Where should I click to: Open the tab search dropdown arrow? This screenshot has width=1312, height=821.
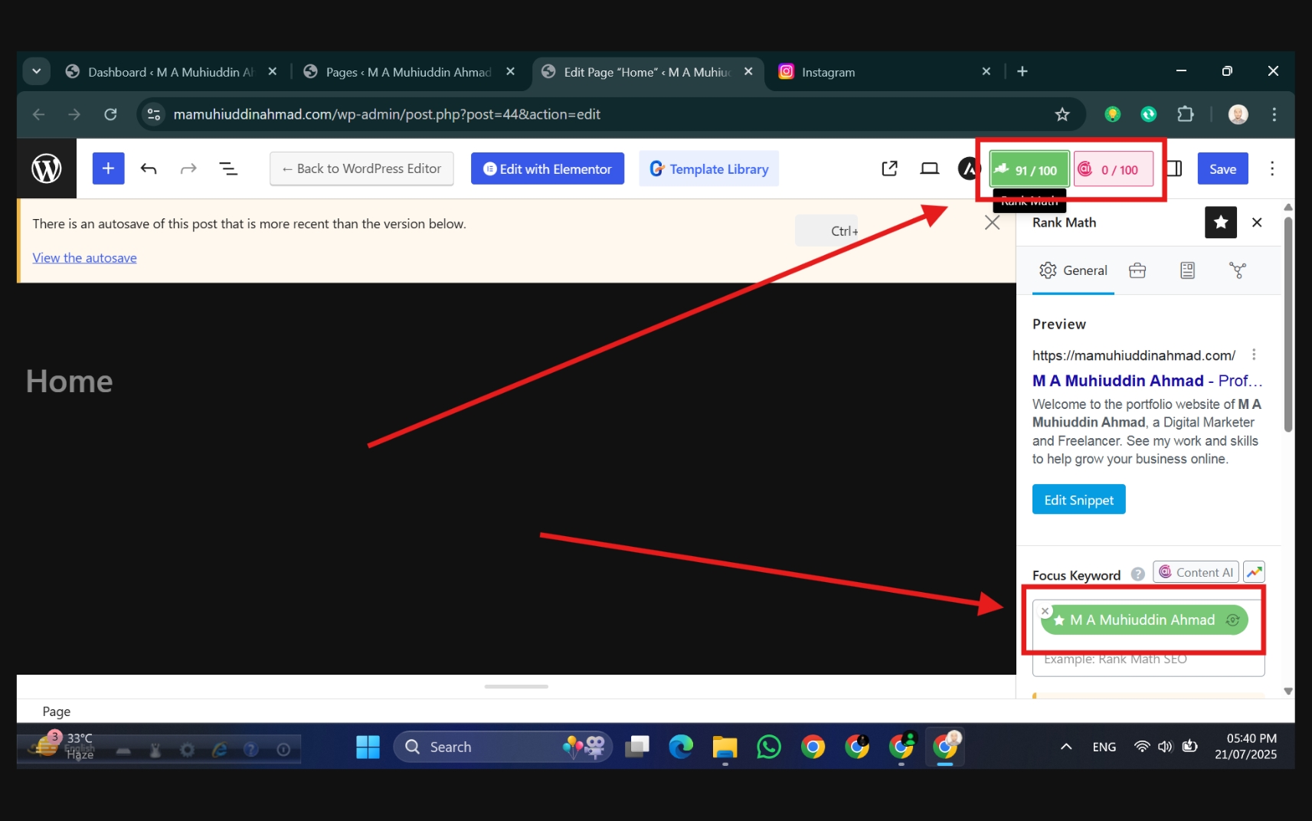point(36,71)
